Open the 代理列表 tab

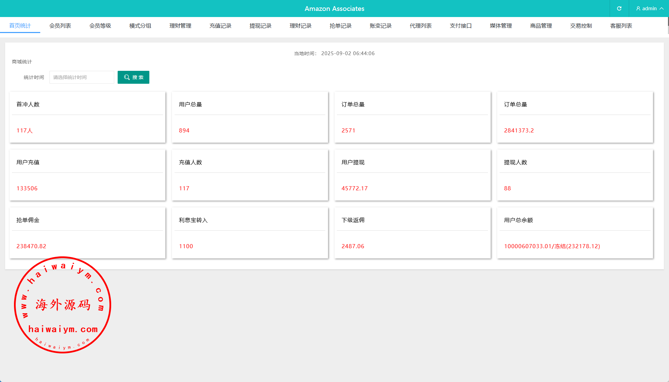[x=420, y=26]
